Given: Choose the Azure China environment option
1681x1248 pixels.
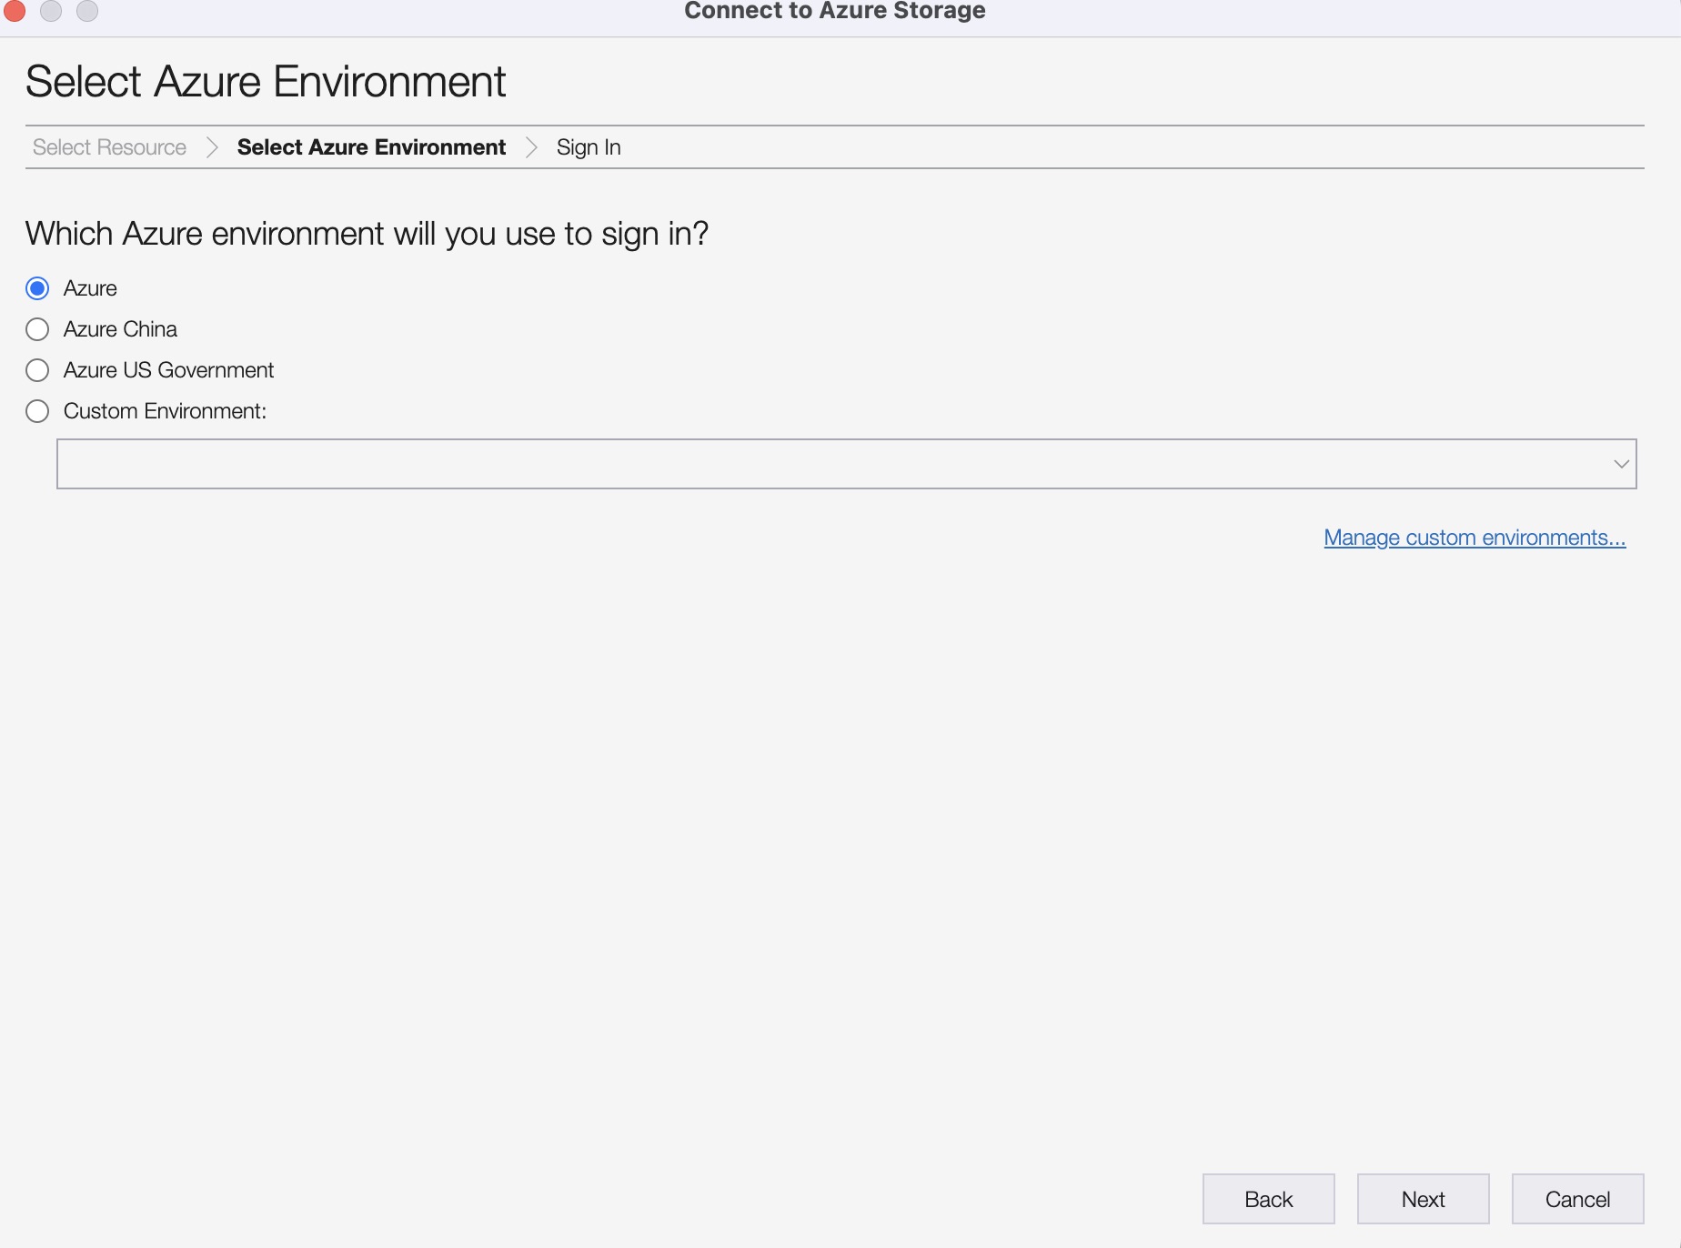Looking at the screenshot, I should pyautogui.click(x=37, y=329).
